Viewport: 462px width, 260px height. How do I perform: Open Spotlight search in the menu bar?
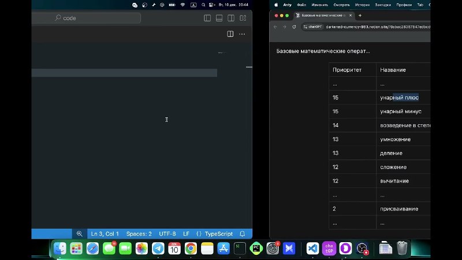pos(203,5)
